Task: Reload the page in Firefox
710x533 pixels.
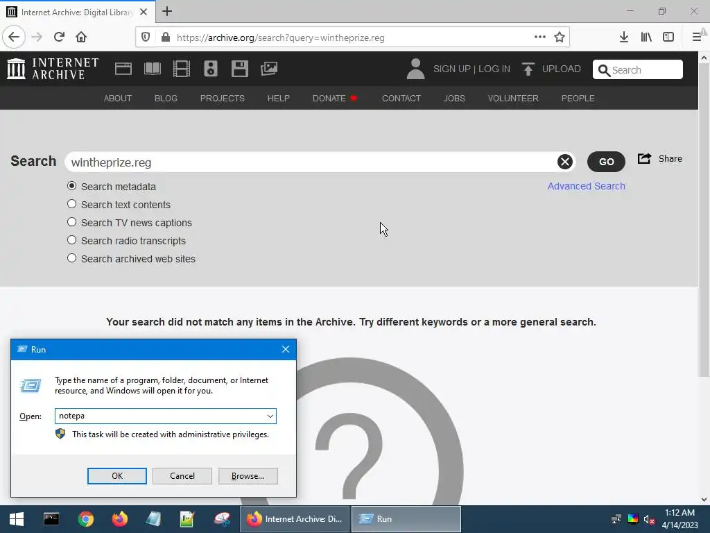Action: click(x=59, y=37)
